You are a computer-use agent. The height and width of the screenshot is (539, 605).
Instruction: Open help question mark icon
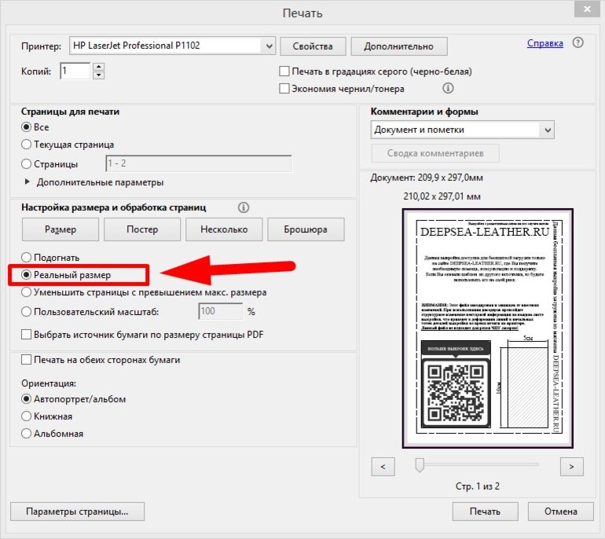click(x=577, y=42)
